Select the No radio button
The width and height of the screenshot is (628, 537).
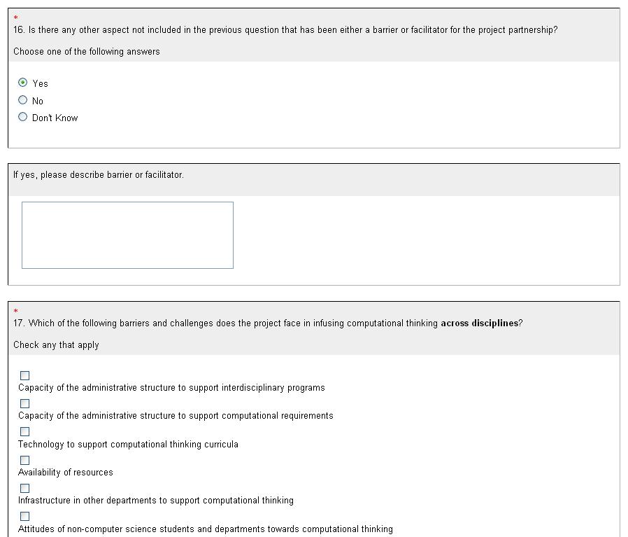23,100
